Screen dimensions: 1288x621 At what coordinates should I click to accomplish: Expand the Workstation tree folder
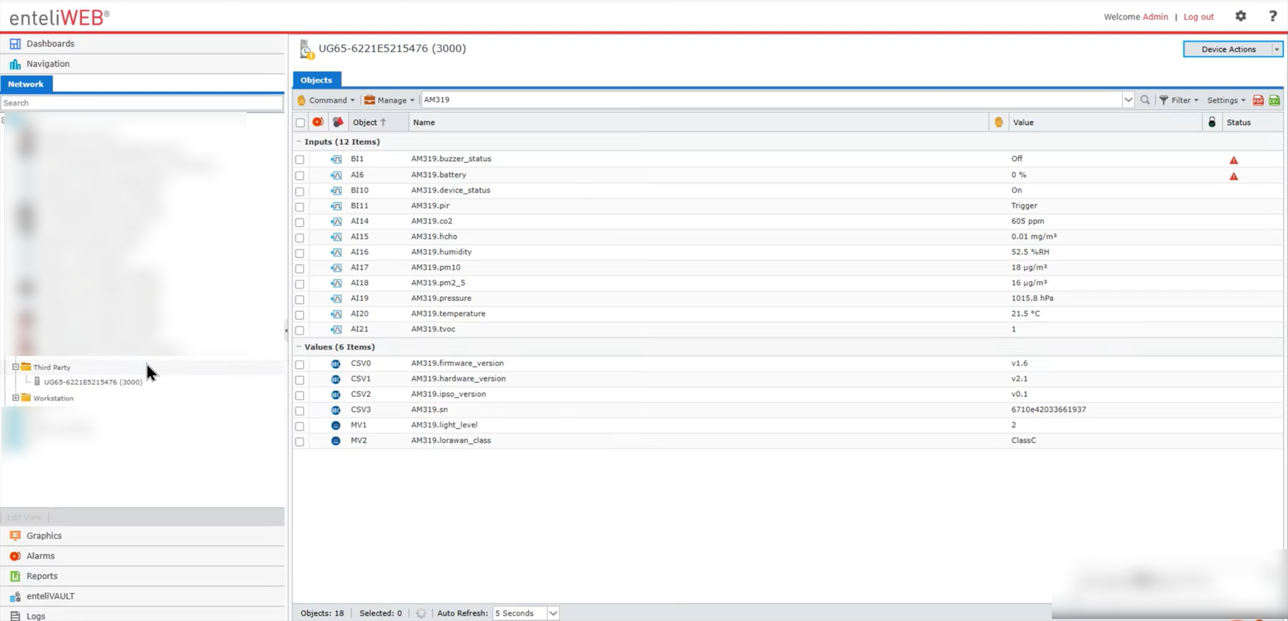(x=15, y=398)
